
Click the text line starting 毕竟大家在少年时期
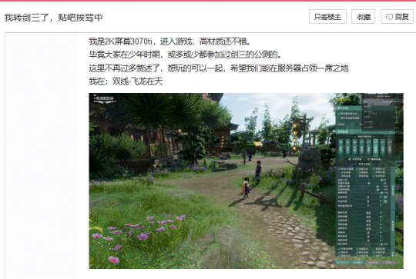click(185, 55)
